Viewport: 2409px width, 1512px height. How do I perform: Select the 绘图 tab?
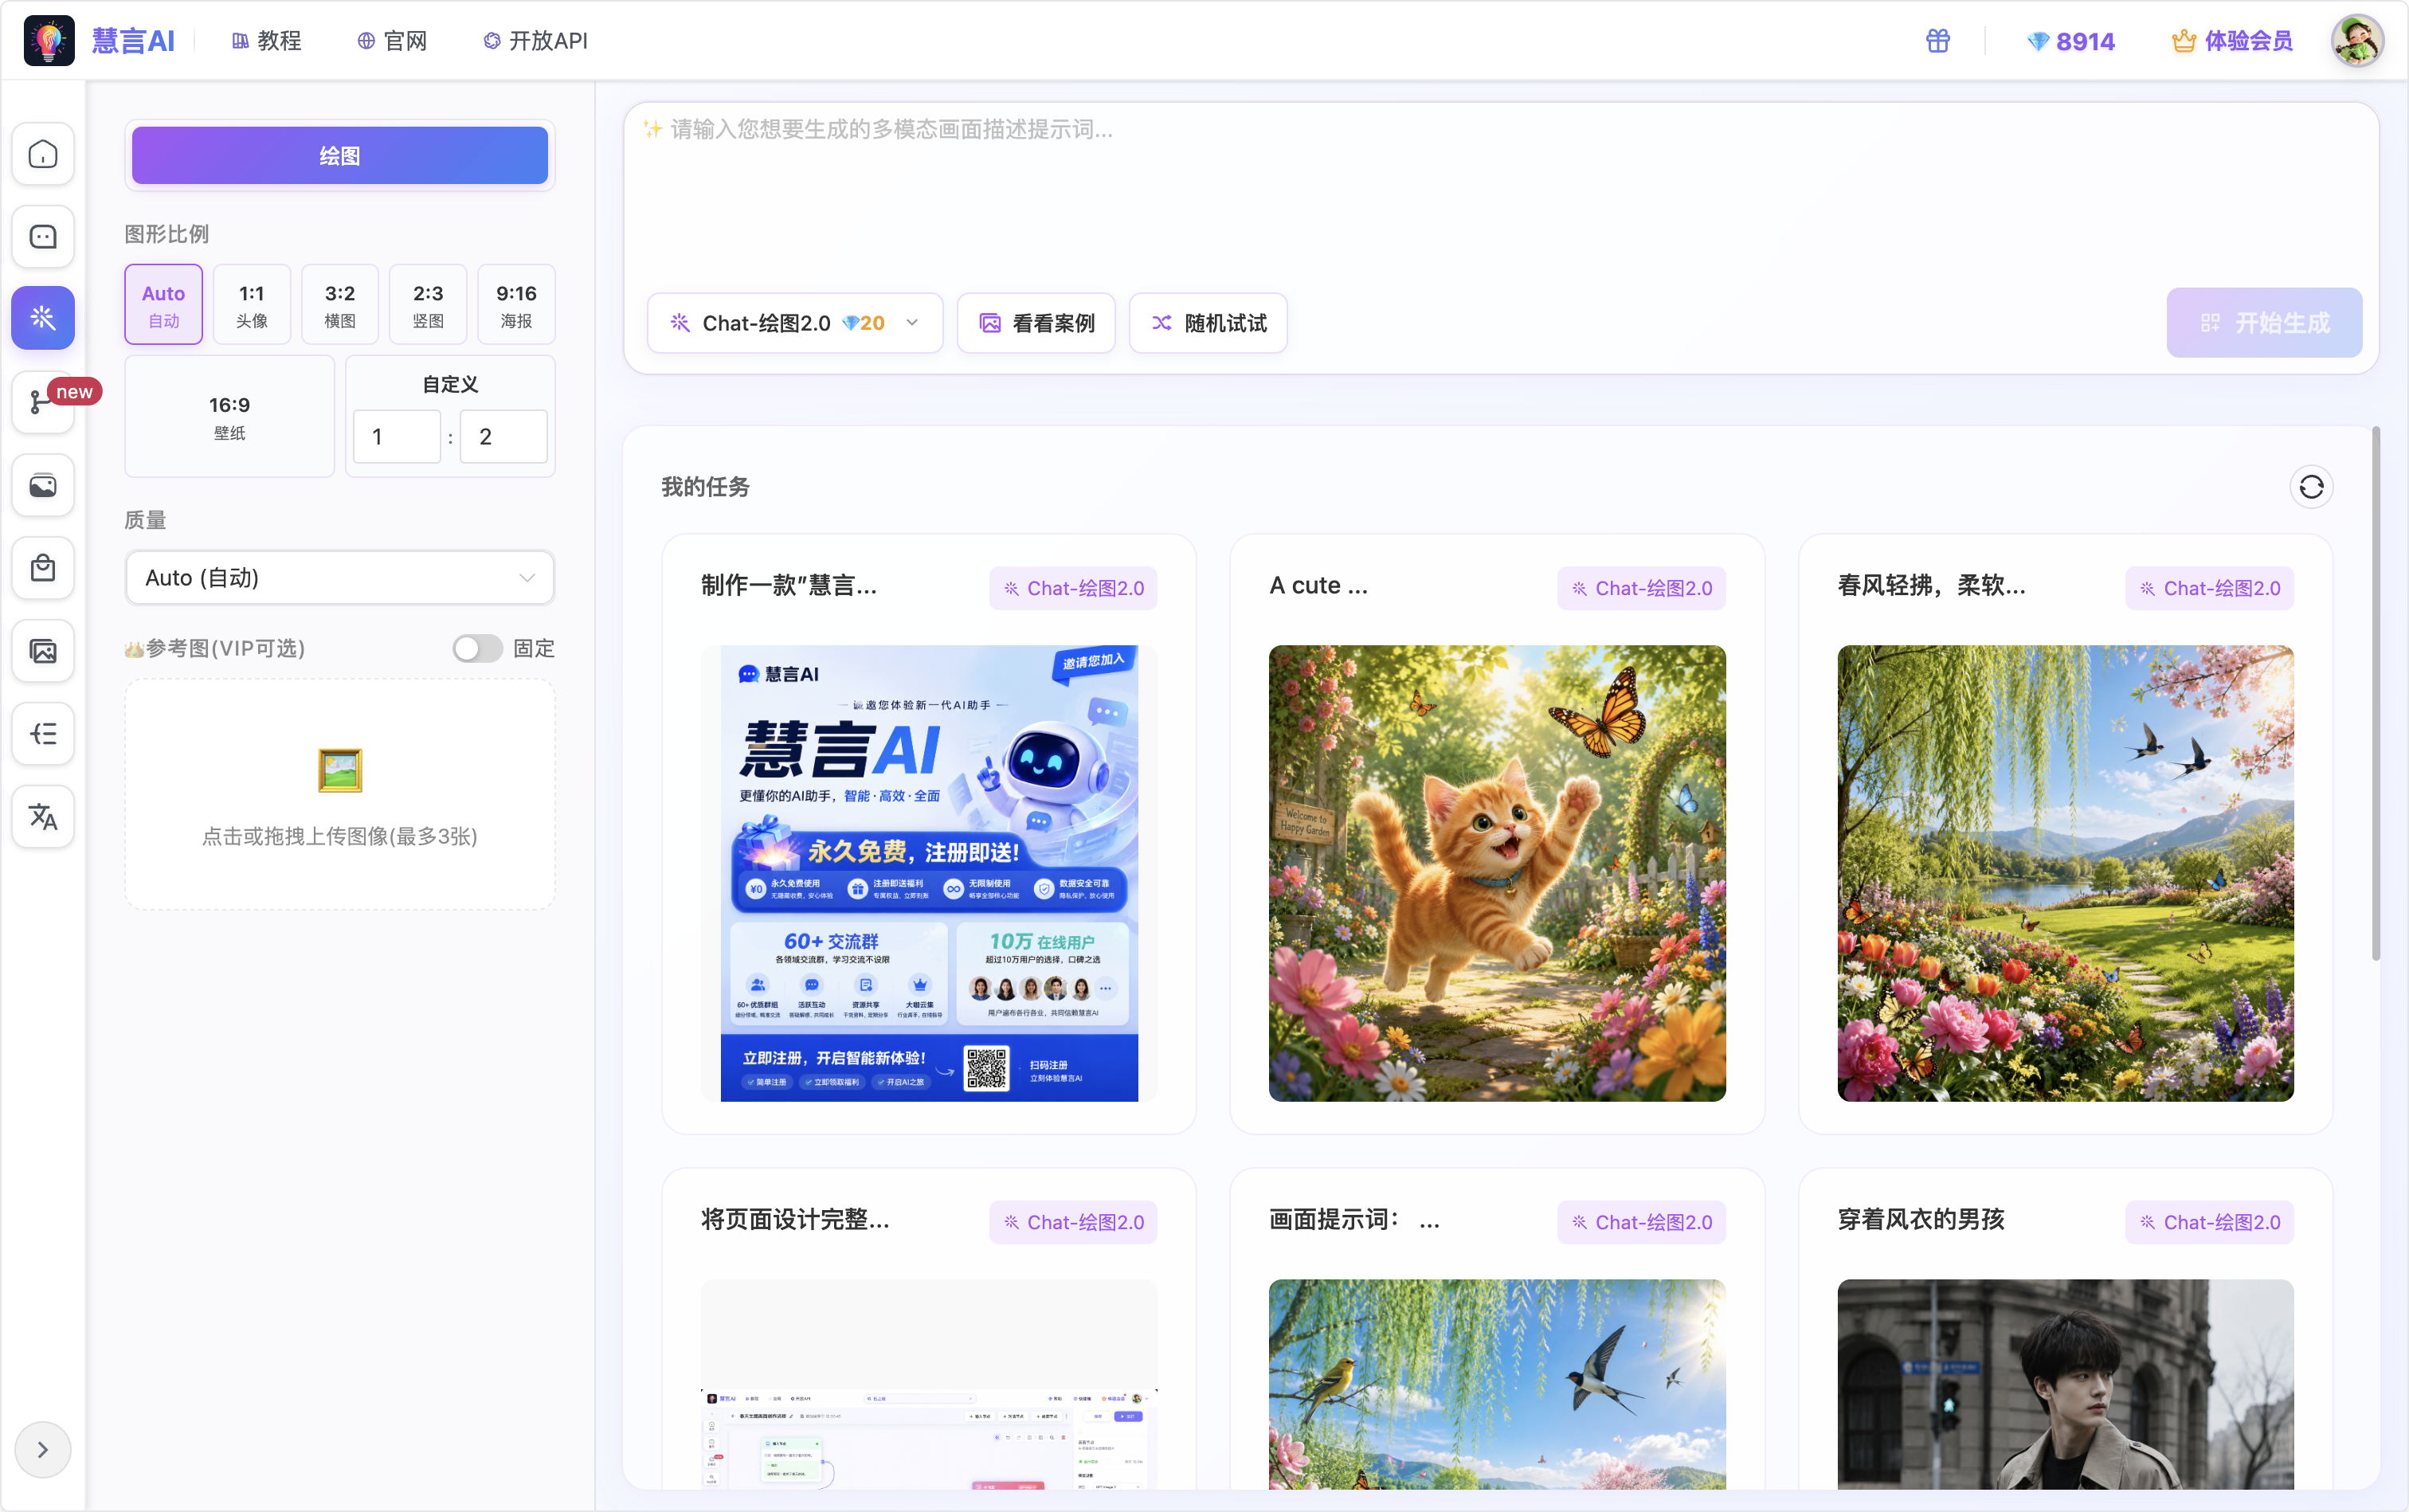(x=340, y=155)
